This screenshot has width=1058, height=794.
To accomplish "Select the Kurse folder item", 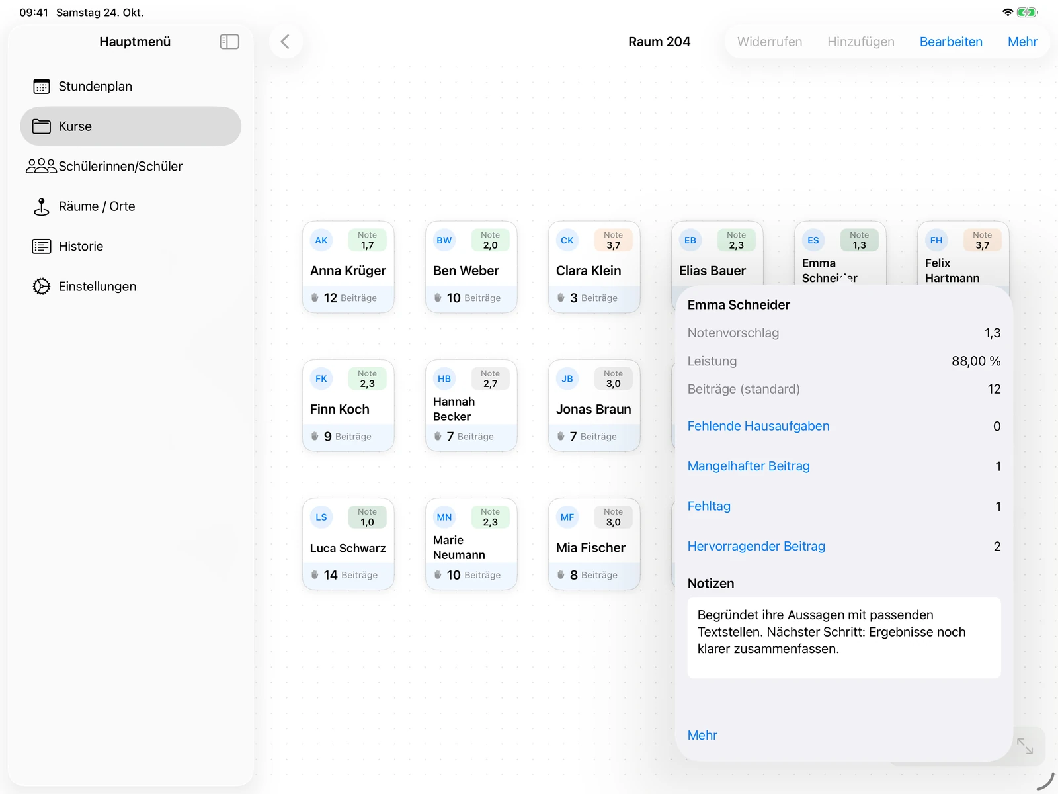I will [131, 126].
